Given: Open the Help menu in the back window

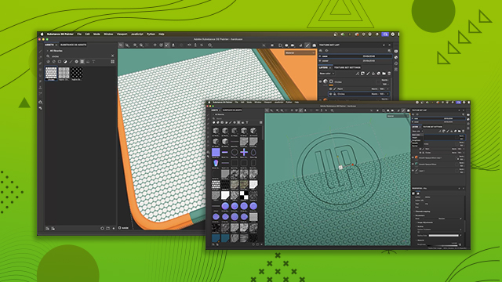Looking at the screenshot, I should 162,34.
